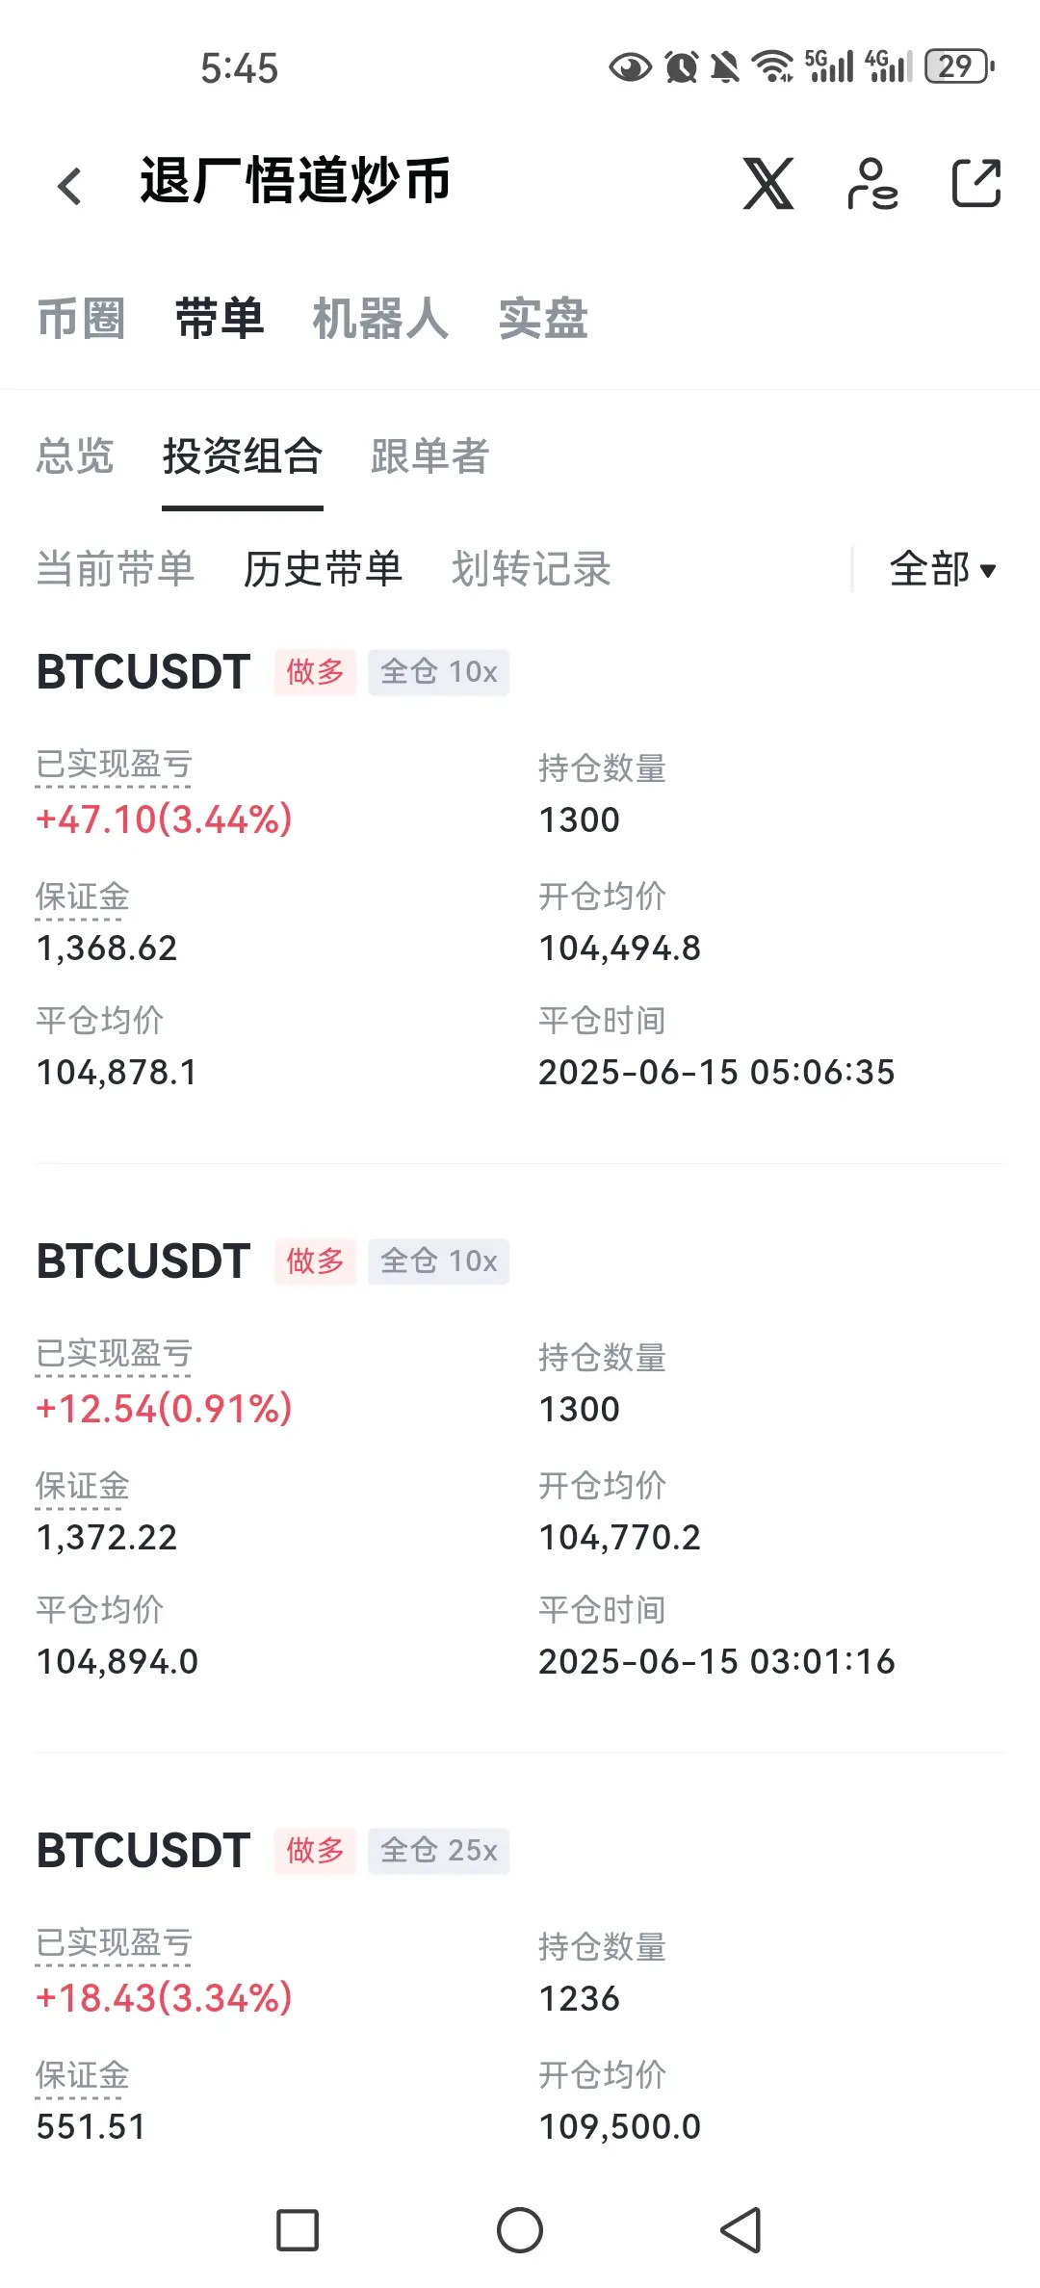Show the 当前带单 list

tap(116, 569)
